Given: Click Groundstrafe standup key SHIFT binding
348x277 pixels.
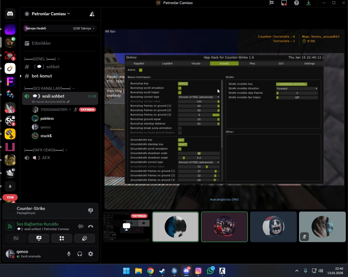Looking at the screenshot, I should click(183, 144).
